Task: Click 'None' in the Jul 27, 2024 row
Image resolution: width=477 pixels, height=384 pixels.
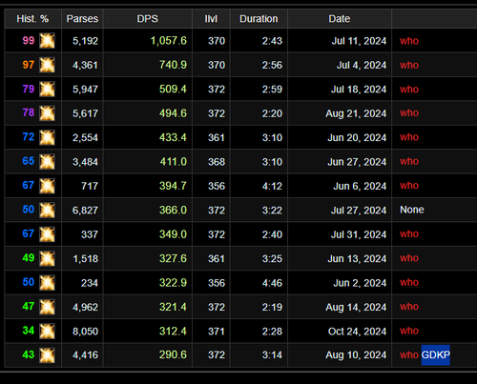Action: (412, 210)
